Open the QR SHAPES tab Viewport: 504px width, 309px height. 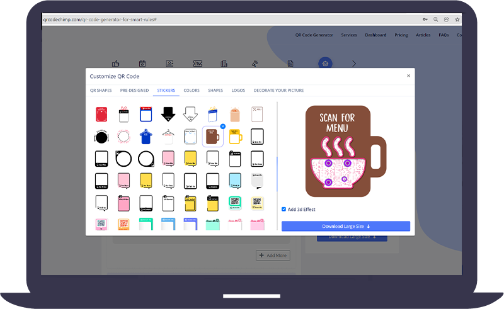coord(101,90)
